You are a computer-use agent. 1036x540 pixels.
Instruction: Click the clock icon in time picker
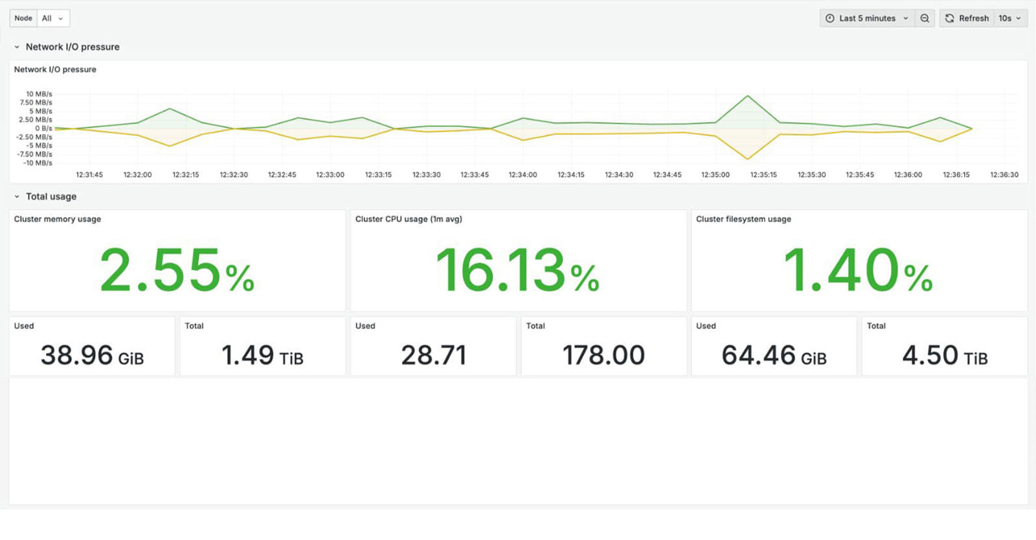(x=829, y=18)
